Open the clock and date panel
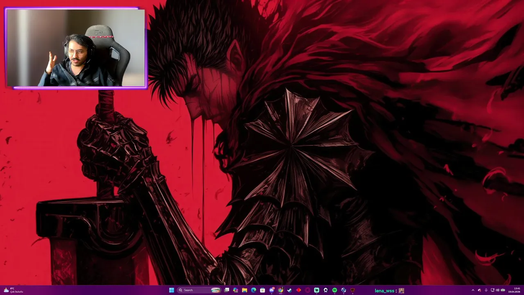524x295 pixels. tap(514, 290)
